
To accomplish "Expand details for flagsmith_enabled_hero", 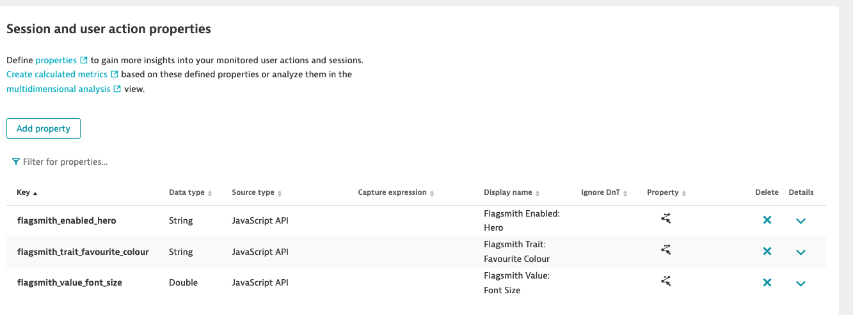I will click(800, 220).
